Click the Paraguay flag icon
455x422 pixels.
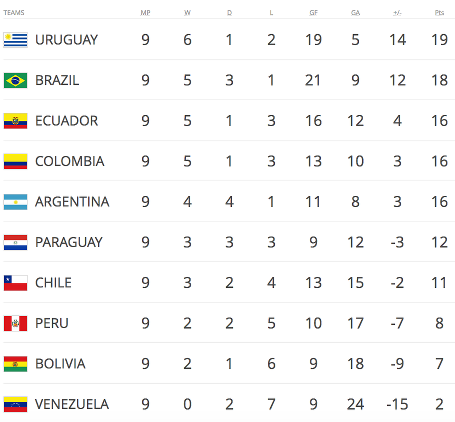[16, 242]
